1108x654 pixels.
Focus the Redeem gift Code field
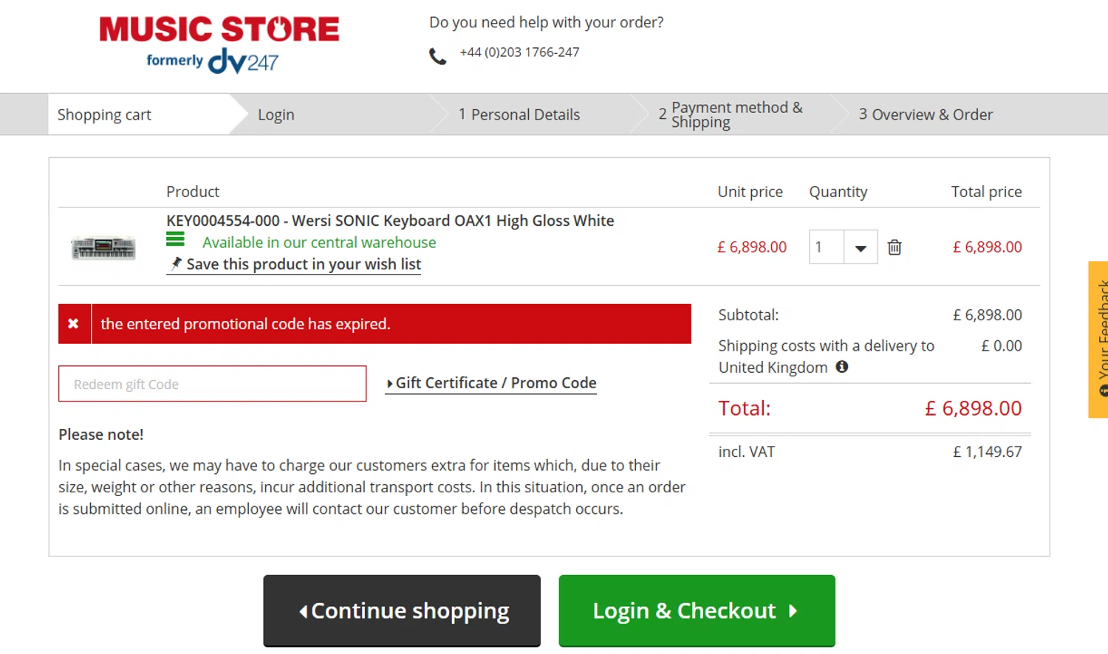tap(213, 384)
